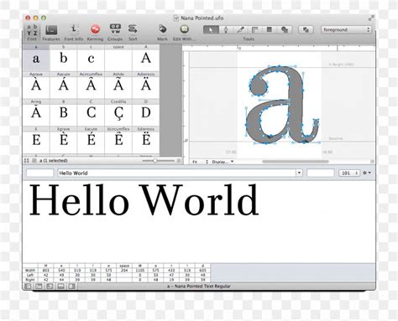Viewport: 398px width, 321px height.
Task: Select glyph cell 'D'
Action: tap(146, 112)
